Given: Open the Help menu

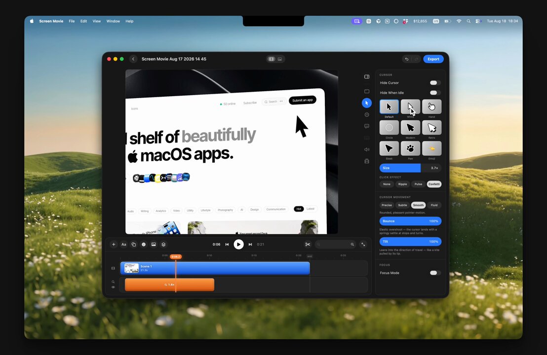Looking at the screenshot, I should pos(129,21).
